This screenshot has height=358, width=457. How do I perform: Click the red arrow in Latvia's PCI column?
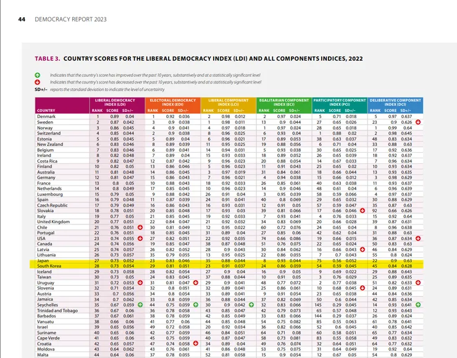[x=363, y=249]
